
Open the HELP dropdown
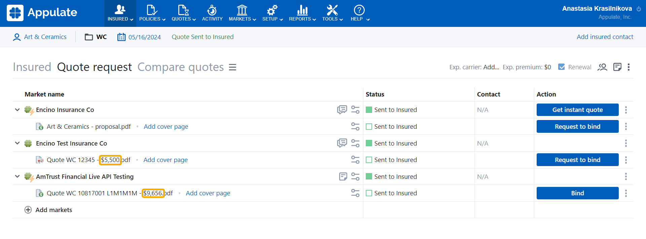pyautogui.click(x=360, y=13)
